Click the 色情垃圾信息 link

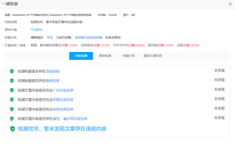(x=63, y=100)
